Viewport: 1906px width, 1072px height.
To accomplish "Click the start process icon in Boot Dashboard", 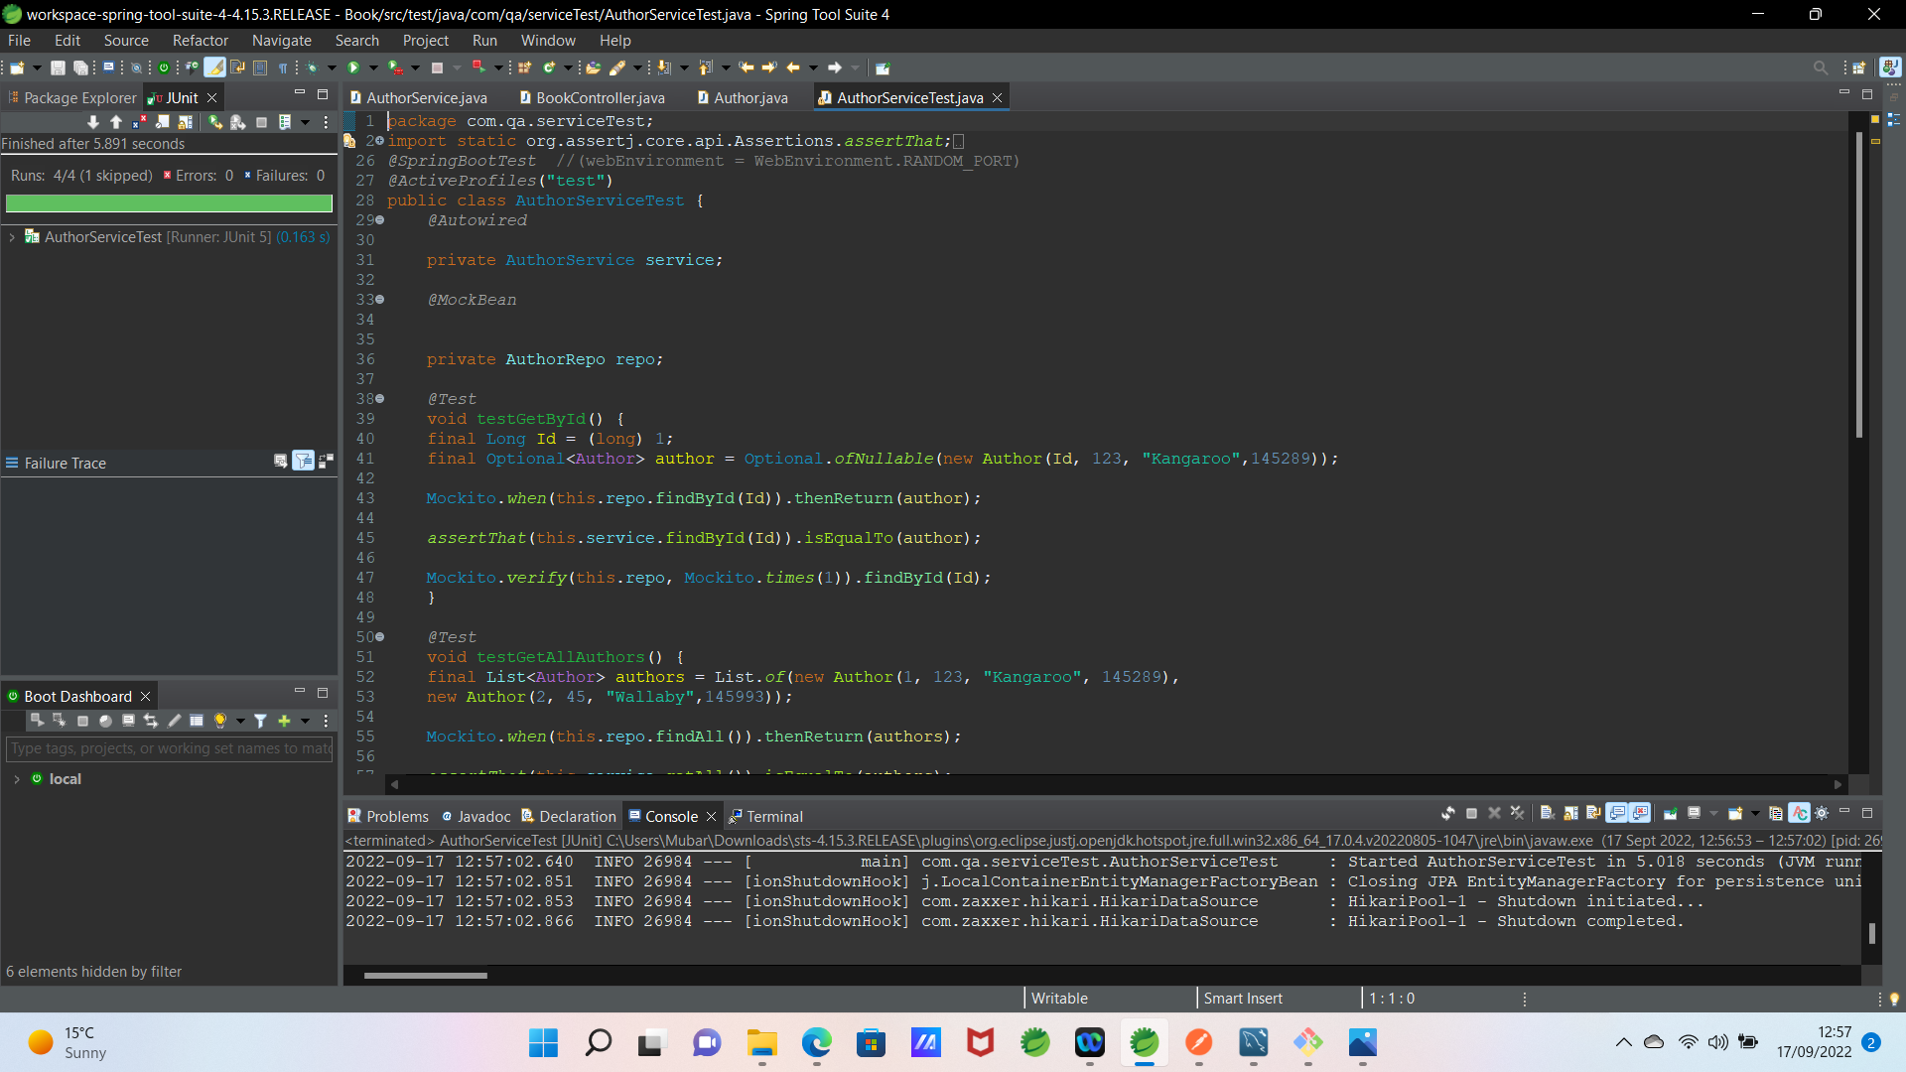I will click(x=37, y=721).
